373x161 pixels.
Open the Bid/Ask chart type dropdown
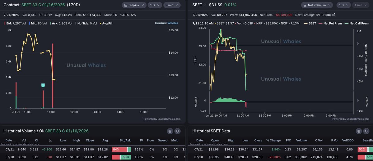pos(134,5)
